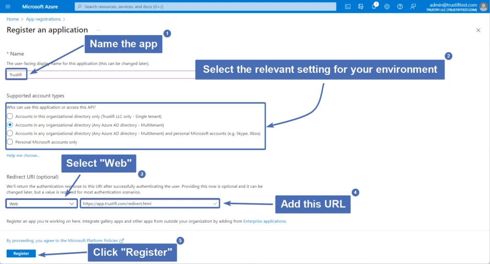Open the account avatar menu

(483, 7)
